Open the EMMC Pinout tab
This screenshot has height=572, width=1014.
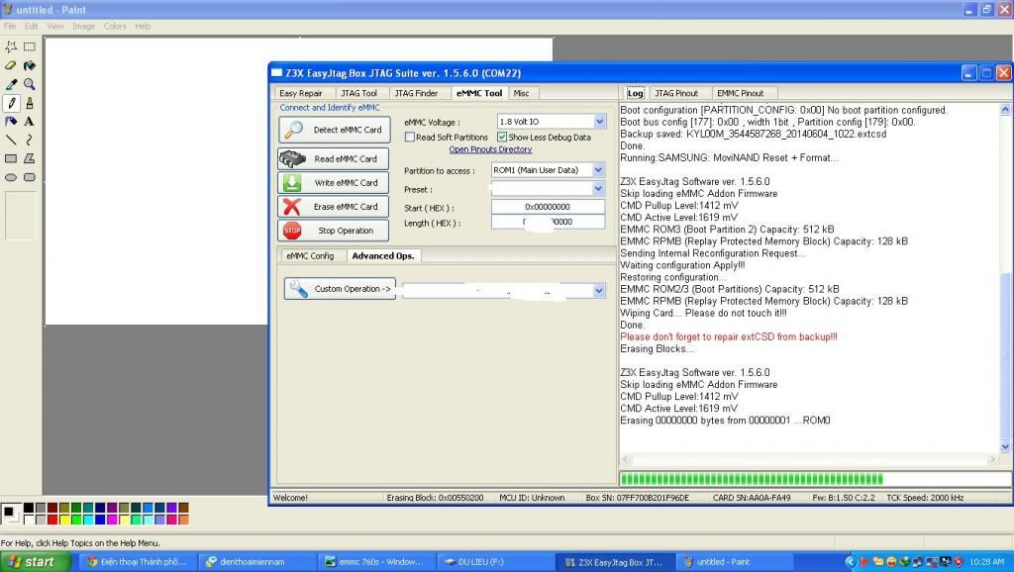[741, 93]
